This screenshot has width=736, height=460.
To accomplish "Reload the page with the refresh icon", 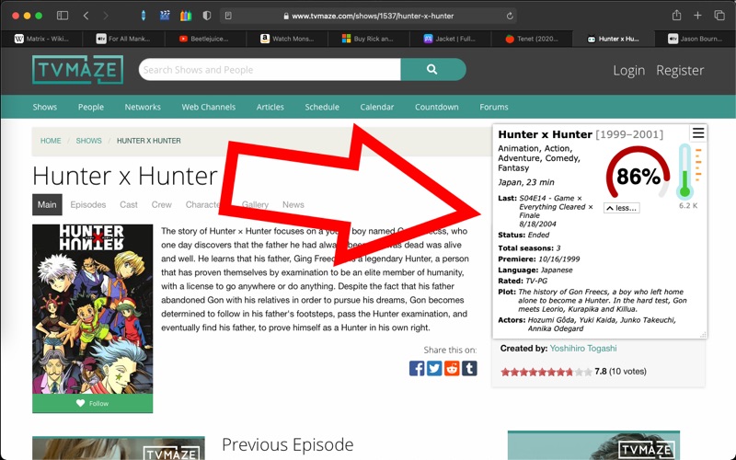I will click(510, 16).
